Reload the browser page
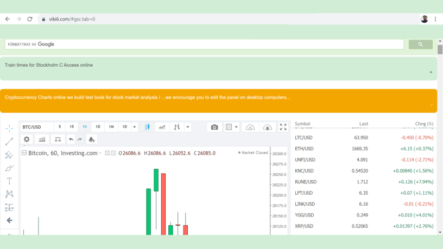 [30, 19]
